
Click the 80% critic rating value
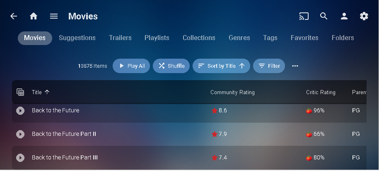click(319, 157)
